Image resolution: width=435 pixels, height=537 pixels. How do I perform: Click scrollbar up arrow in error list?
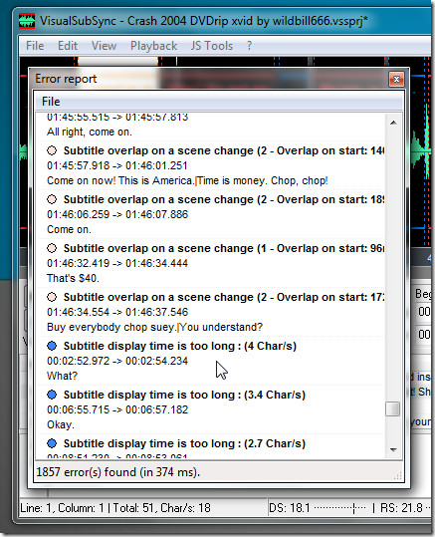point(393,123)
